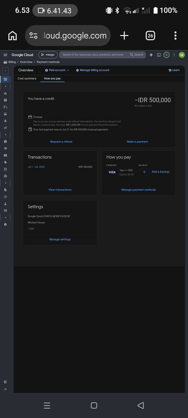Activate Cloud Shell terminal icon
This screenshot has width=188, height=418.
tap(159, 55)
